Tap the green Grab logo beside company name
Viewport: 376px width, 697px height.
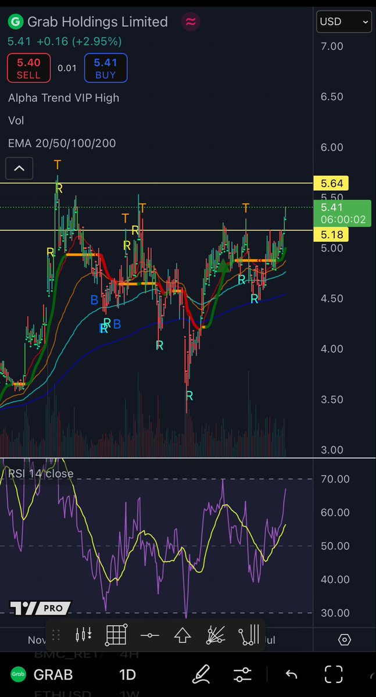16,22
